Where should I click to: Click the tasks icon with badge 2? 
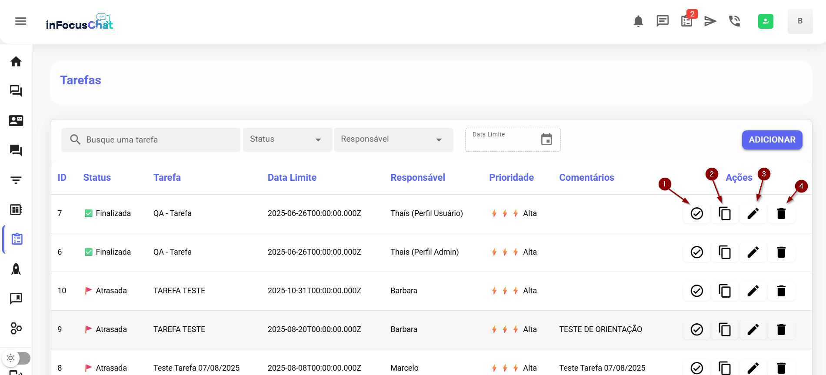click(x=687, y=21)
